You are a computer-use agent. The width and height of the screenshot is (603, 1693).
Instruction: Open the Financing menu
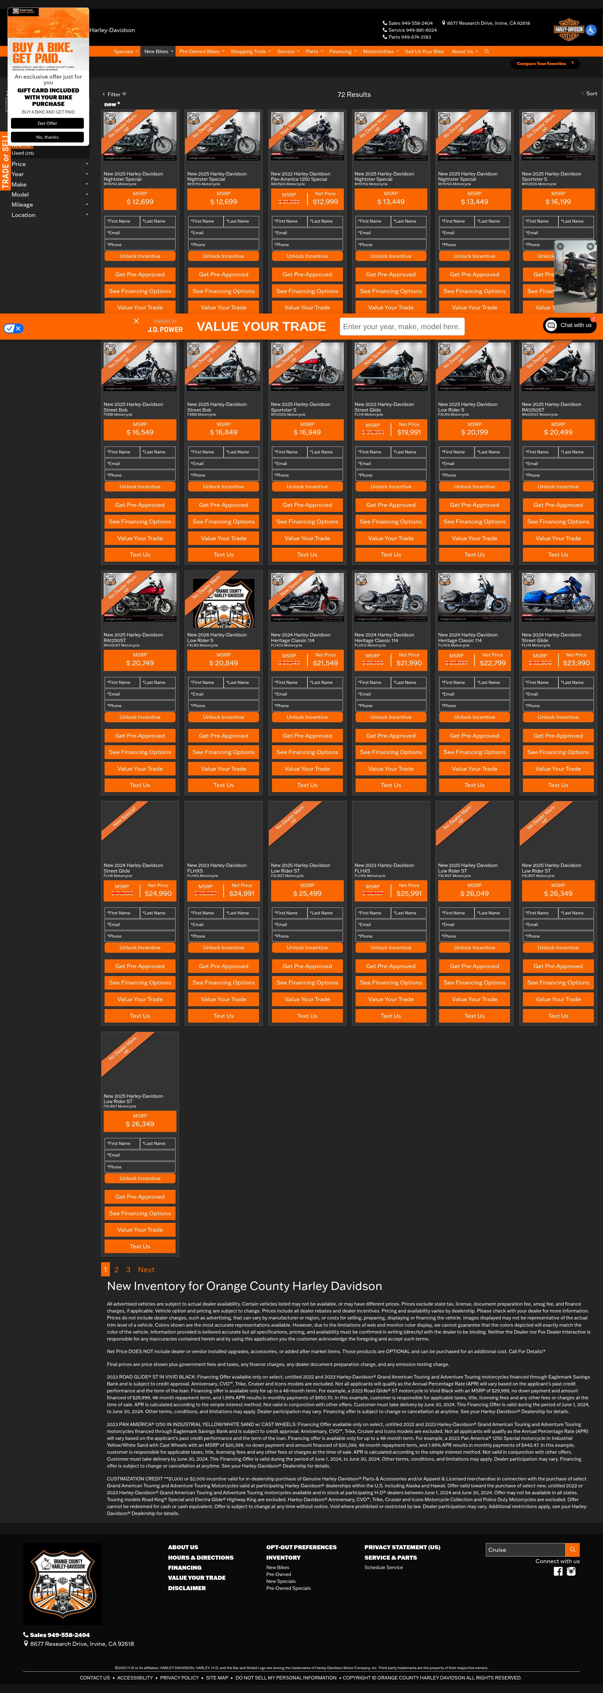pos(343,51)
